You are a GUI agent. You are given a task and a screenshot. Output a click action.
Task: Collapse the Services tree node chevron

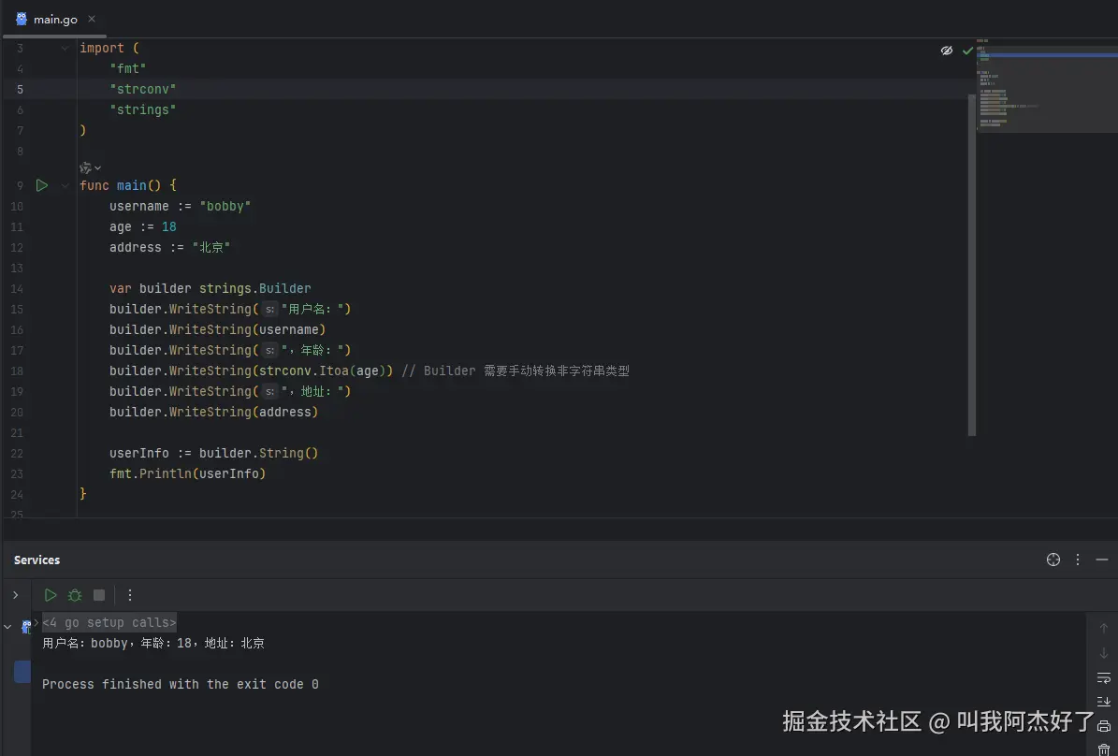coord(7,627)
